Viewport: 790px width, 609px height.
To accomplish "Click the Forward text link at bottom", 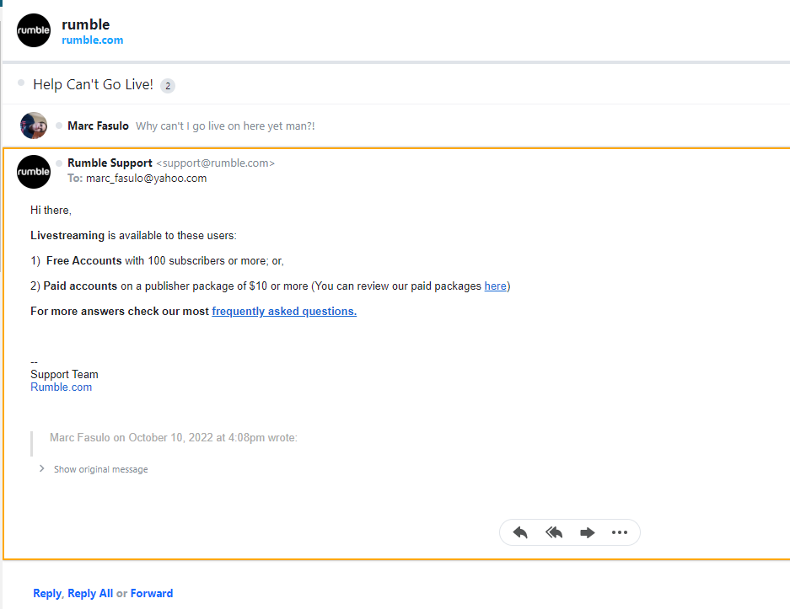I will [152, 593].
